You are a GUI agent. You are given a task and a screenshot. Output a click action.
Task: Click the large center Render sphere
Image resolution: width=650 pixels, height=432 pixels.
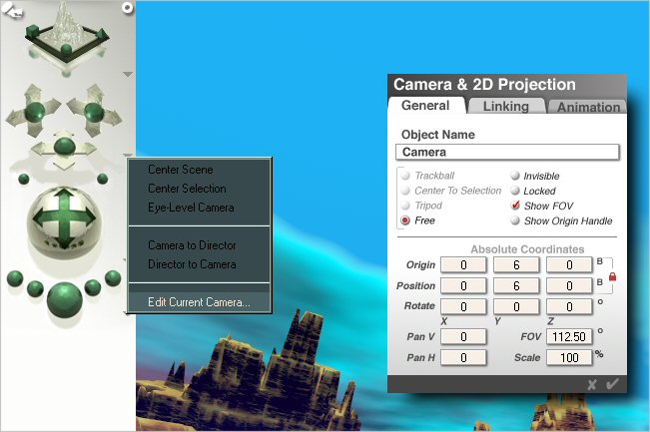(x=64, y=299)
